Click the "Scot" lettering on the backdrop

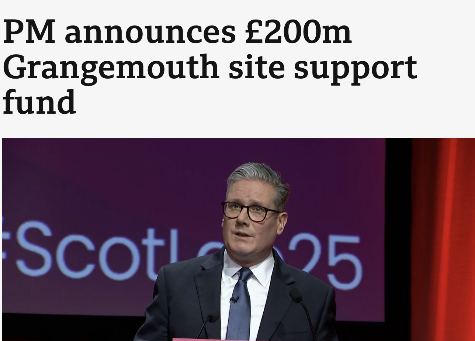pos(81,251)
